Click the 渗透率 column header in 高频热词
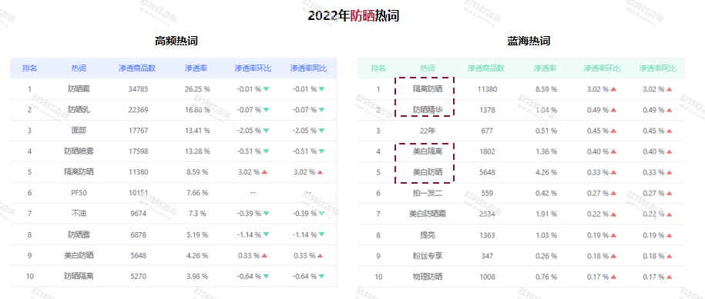This screenshot has height=299, width=705. 196,68
